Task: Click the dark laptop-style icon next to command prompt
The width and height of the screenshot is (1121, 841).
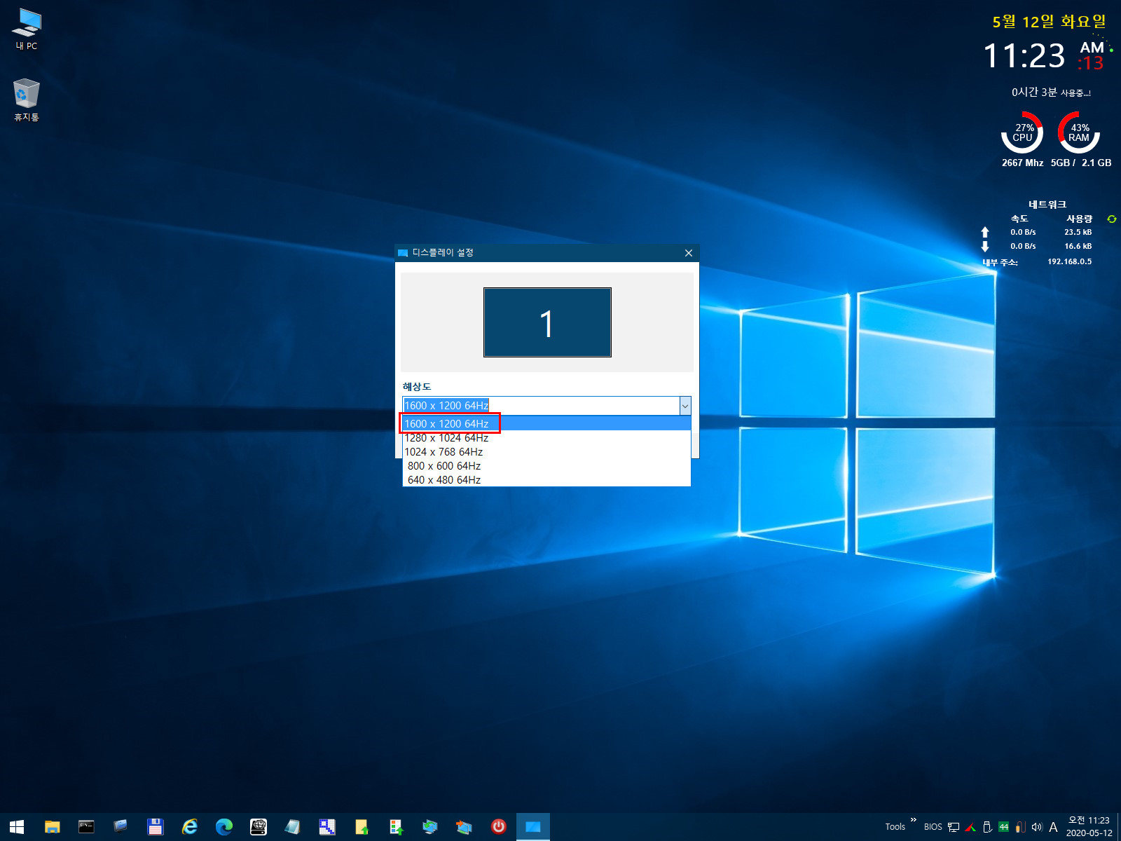Action: point(121,827)
